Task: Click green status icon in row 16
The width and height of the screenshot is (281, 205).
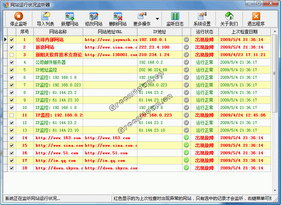Action: (x=186, y=153)
